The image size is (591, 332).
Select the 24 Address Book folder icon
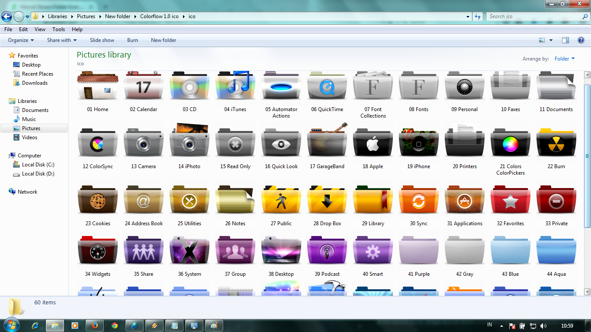(x=144, y=200)
